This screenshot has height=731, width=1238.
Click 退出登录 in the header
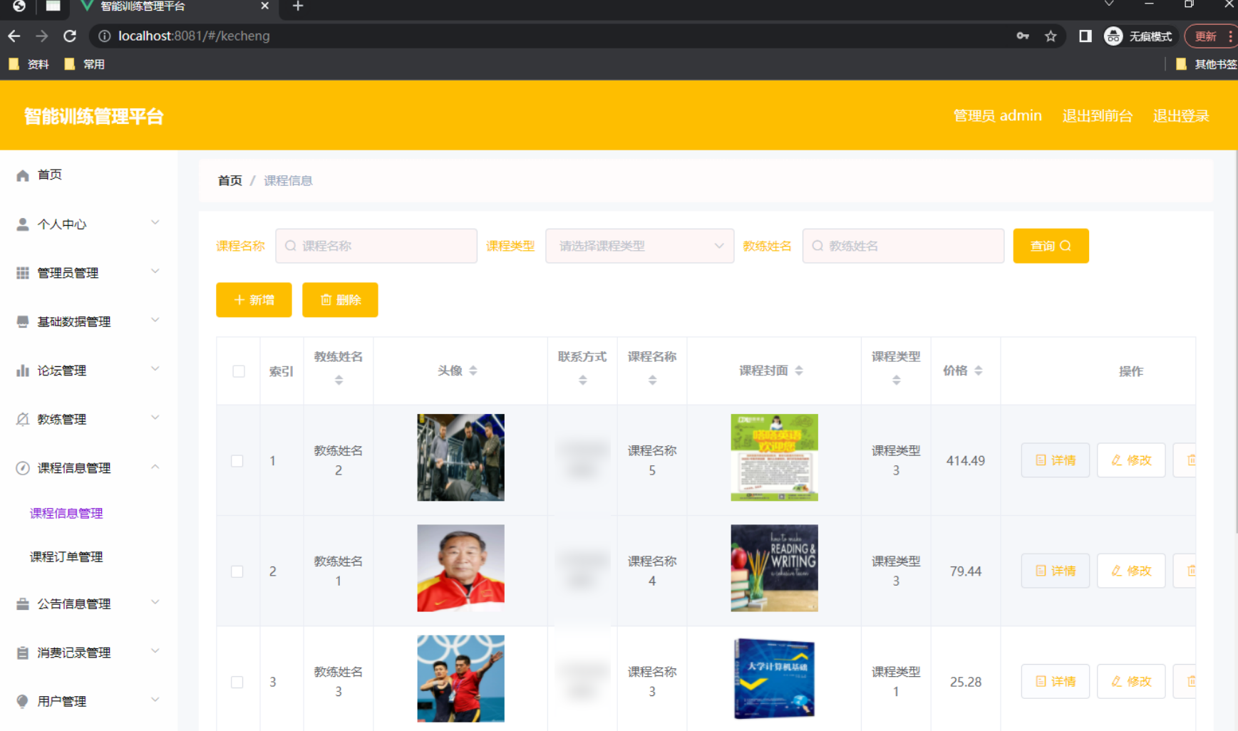click(x=1181, y=115)
